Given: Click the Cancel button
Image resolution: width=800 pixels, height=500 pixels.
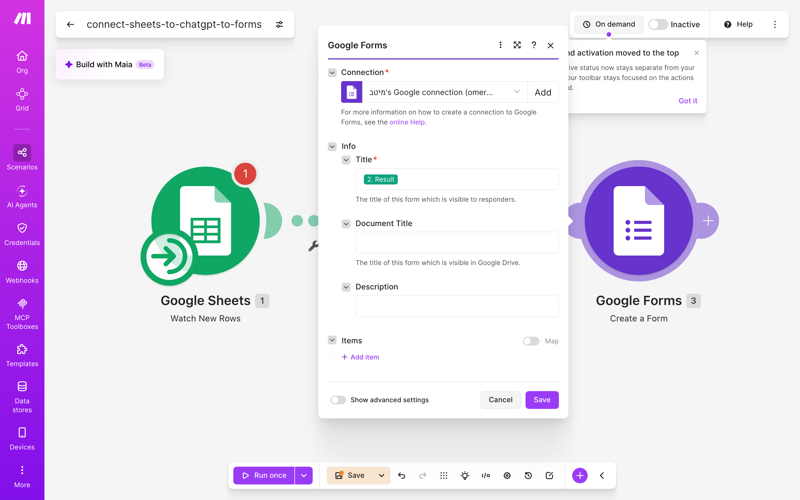Looking at the screenshot, I should 501,400.
